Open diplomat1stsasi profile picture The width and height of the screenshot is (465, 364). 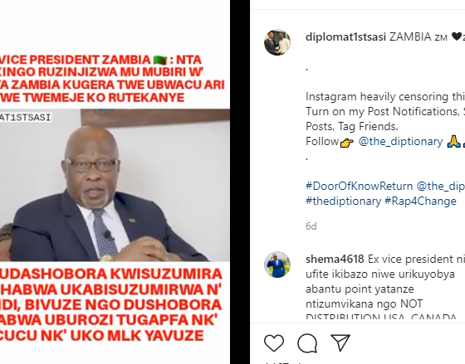tap(277, 42)
